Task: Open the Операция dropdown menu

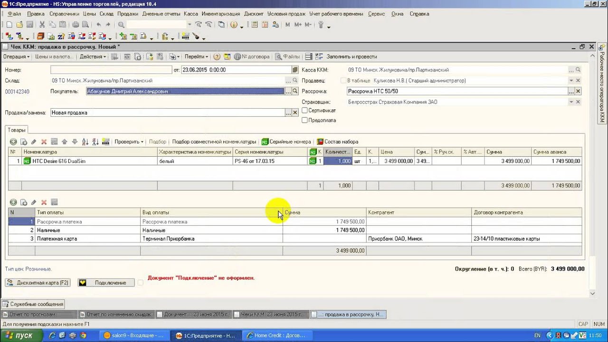Action: pos(16,57)
